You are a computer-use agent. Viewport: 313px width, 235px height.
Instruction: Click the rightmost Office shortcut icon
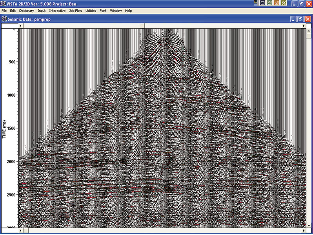(283, 3)
